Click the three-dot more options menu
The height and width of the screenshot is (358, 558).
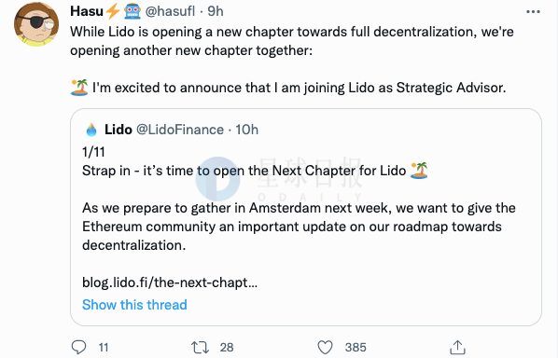(x=533, y=12)
